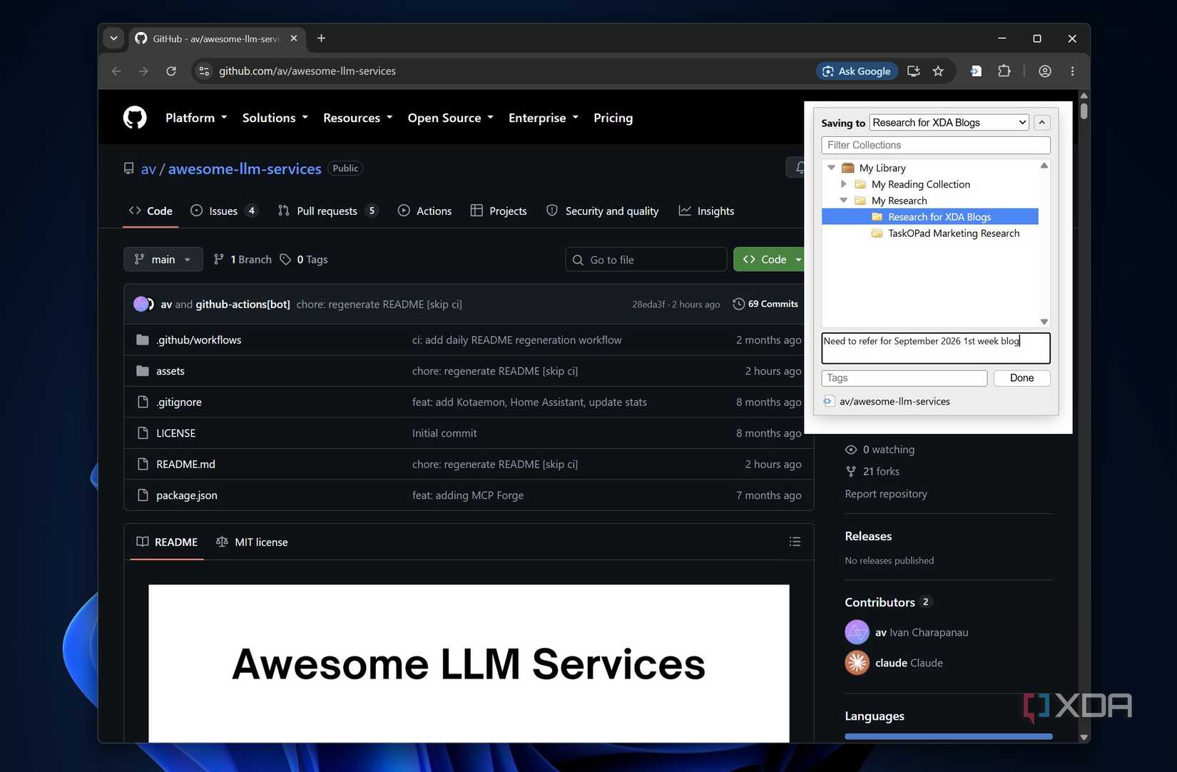
Task: Open the README outline list icon
Action: (x=795, y=542)
